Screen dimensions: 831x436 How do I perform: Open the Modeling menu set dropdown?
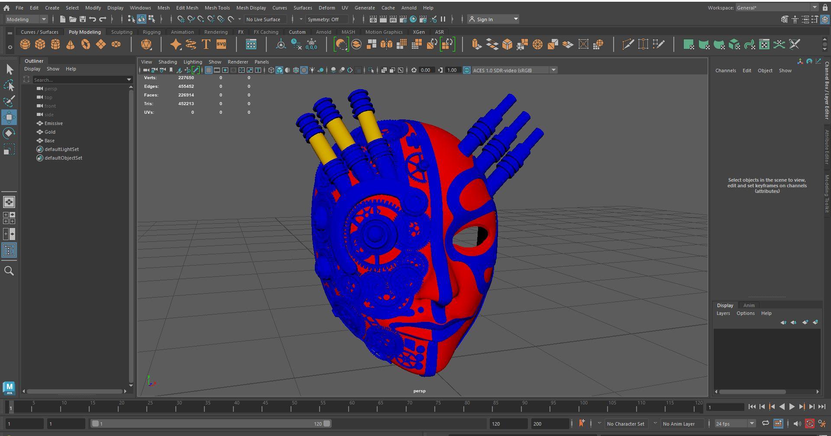[26, 19]
